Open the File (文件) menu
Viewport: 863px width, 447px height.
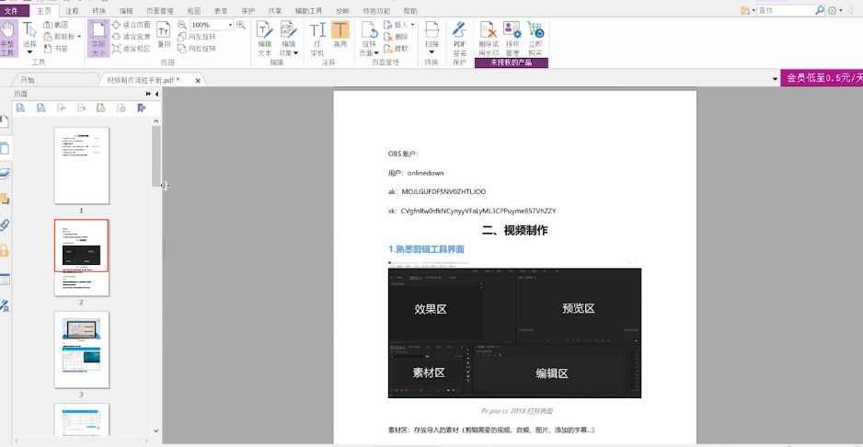(12, 10)
